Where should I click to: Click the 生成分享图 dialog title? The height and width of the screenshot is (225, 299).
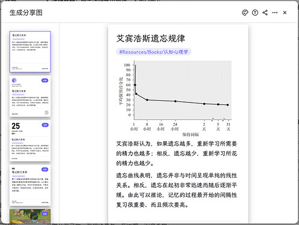[26, 13]
